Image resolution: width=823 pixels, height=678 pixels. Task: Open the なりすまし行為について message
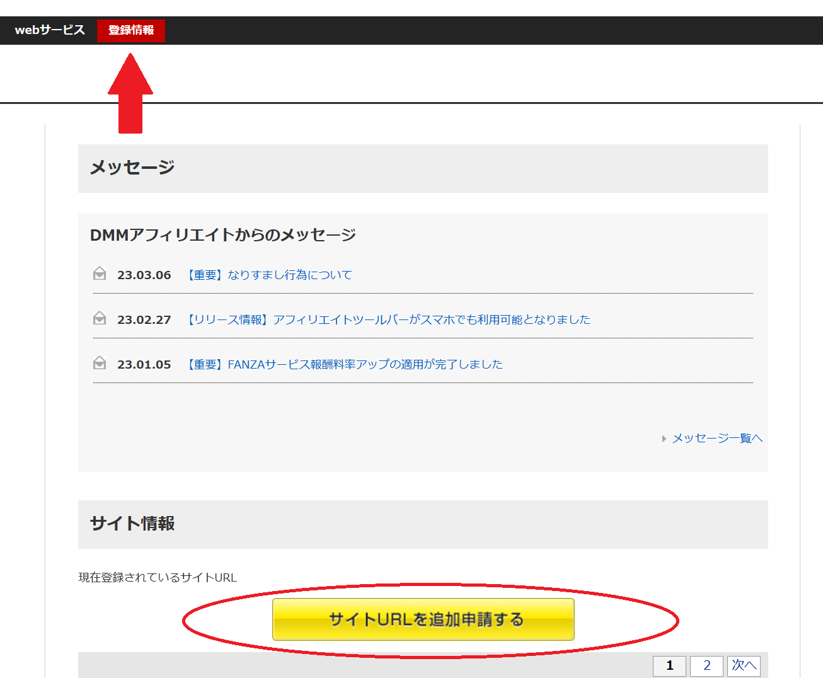[x=270, y=275]
